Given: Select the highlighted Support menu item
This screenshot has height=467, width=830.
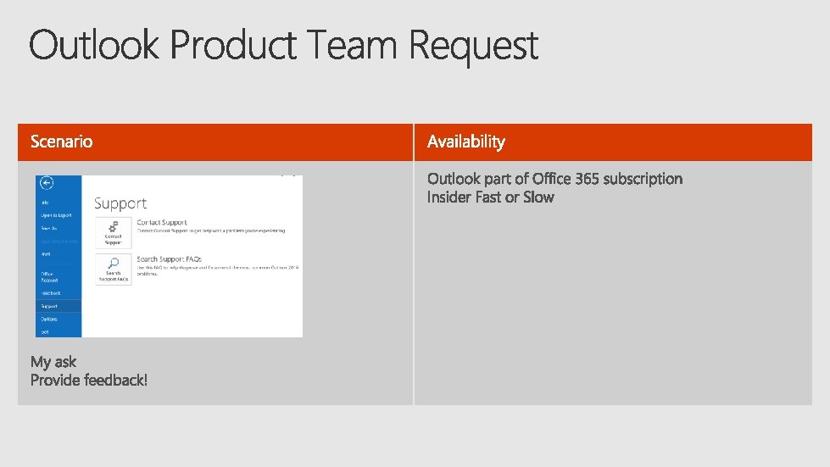Looking at the screenshot, I should [58, 306].
